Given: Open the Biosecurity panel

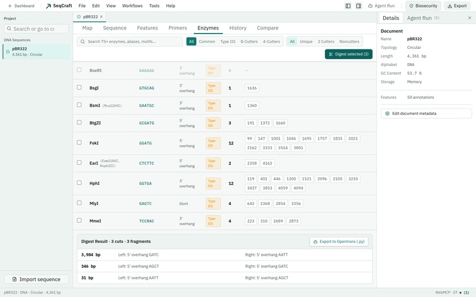Looking at the screenshot, I should 423,6.
